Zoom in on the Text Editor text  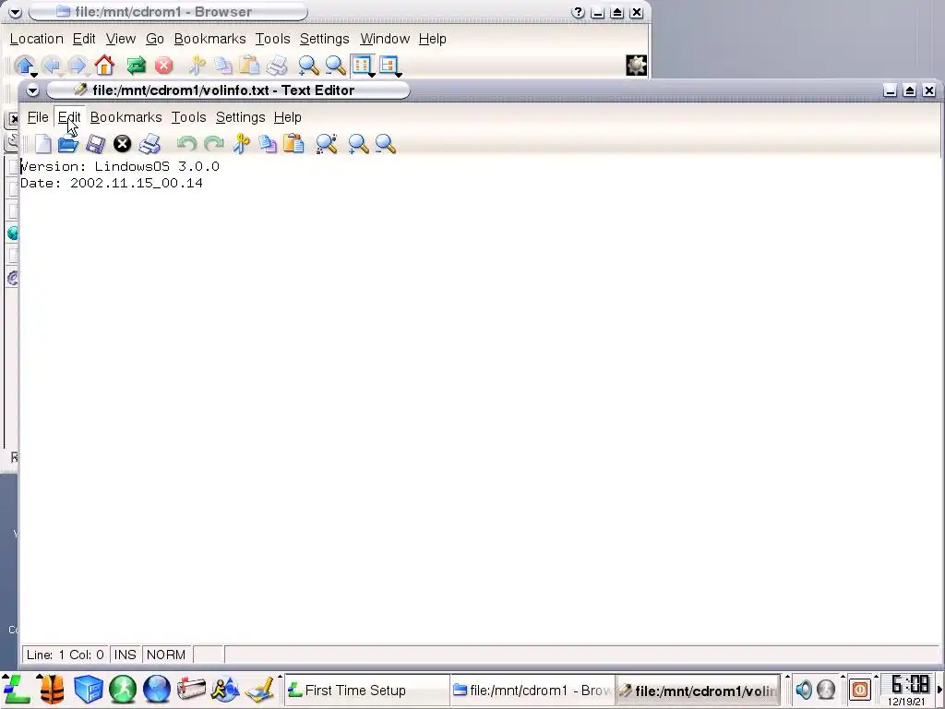(358, 144)
